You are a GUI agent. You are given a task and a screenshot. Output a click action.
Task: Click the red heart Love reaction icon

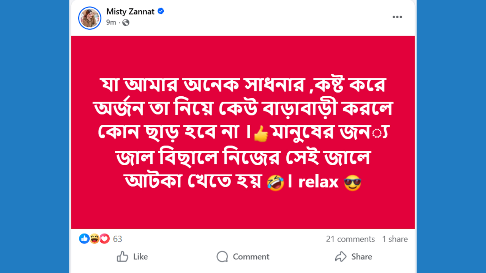pos(104,238)
